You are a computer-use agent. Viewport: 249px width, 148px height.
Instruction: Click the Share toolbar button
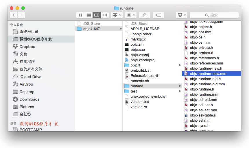pos(145,15)
